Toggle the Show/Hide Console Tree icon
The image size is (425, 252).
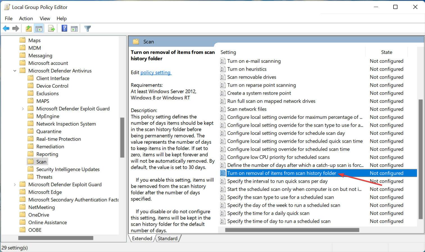tap(39, 28)
